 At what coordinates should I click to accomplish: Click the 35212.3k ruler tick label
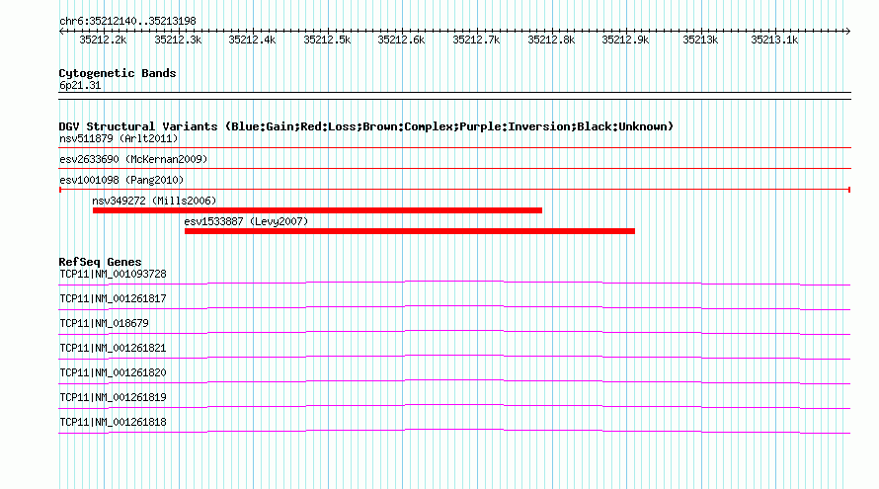coord(178,40)
